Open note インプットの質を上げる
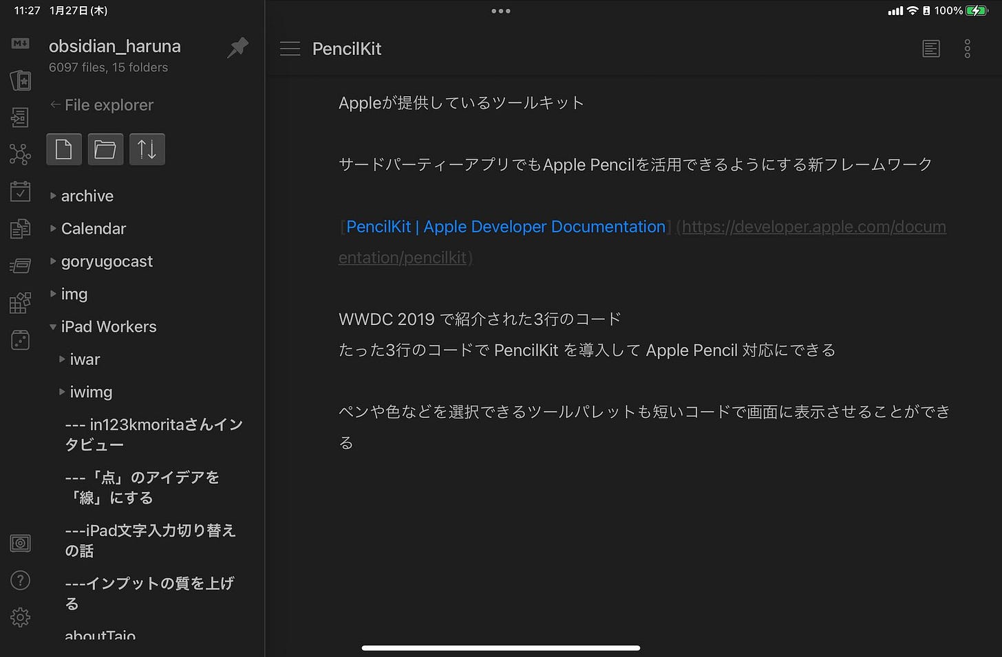 150,593
